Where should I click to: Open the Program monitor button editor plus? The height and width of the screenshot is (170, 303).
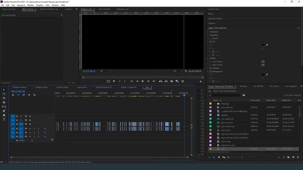pyautogui.click(x=201, y=81)
